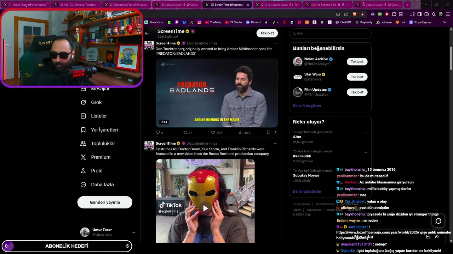The image size is (453, 254).
Task: Open more options on the Predator Badlands post
Action: [275, 43]
